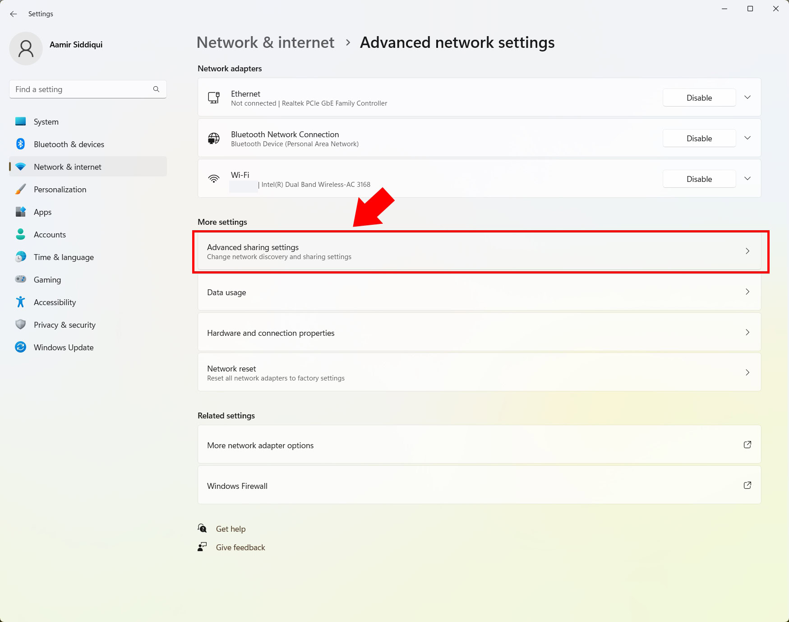Click the Give feedback link
Screen dimensions: 789x622
pyautogui.click(x=240, y=548)
